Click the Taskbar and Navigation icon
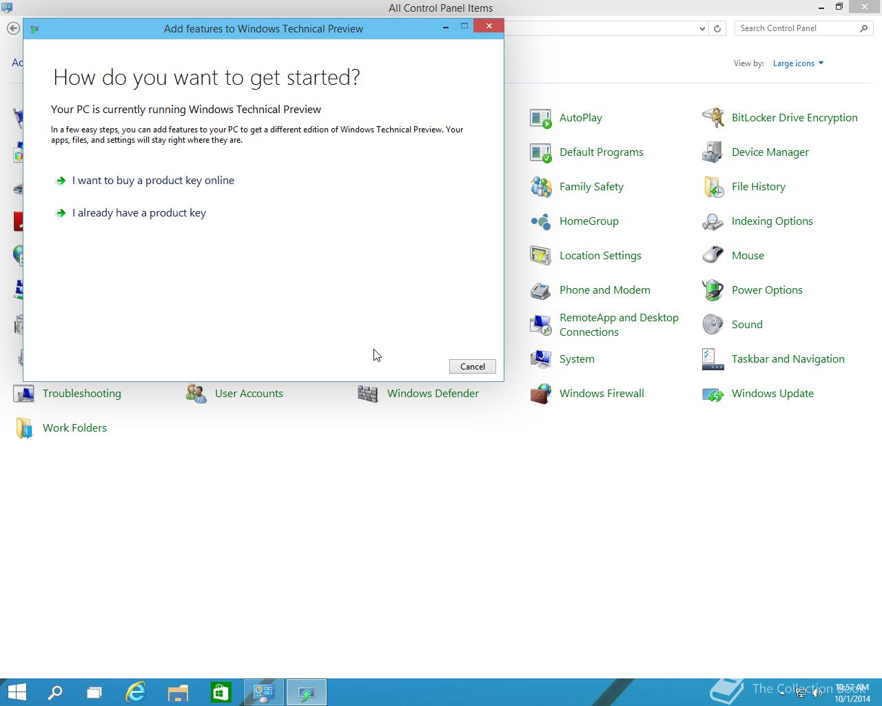This screenshot has height=706, width=882. 713,359
